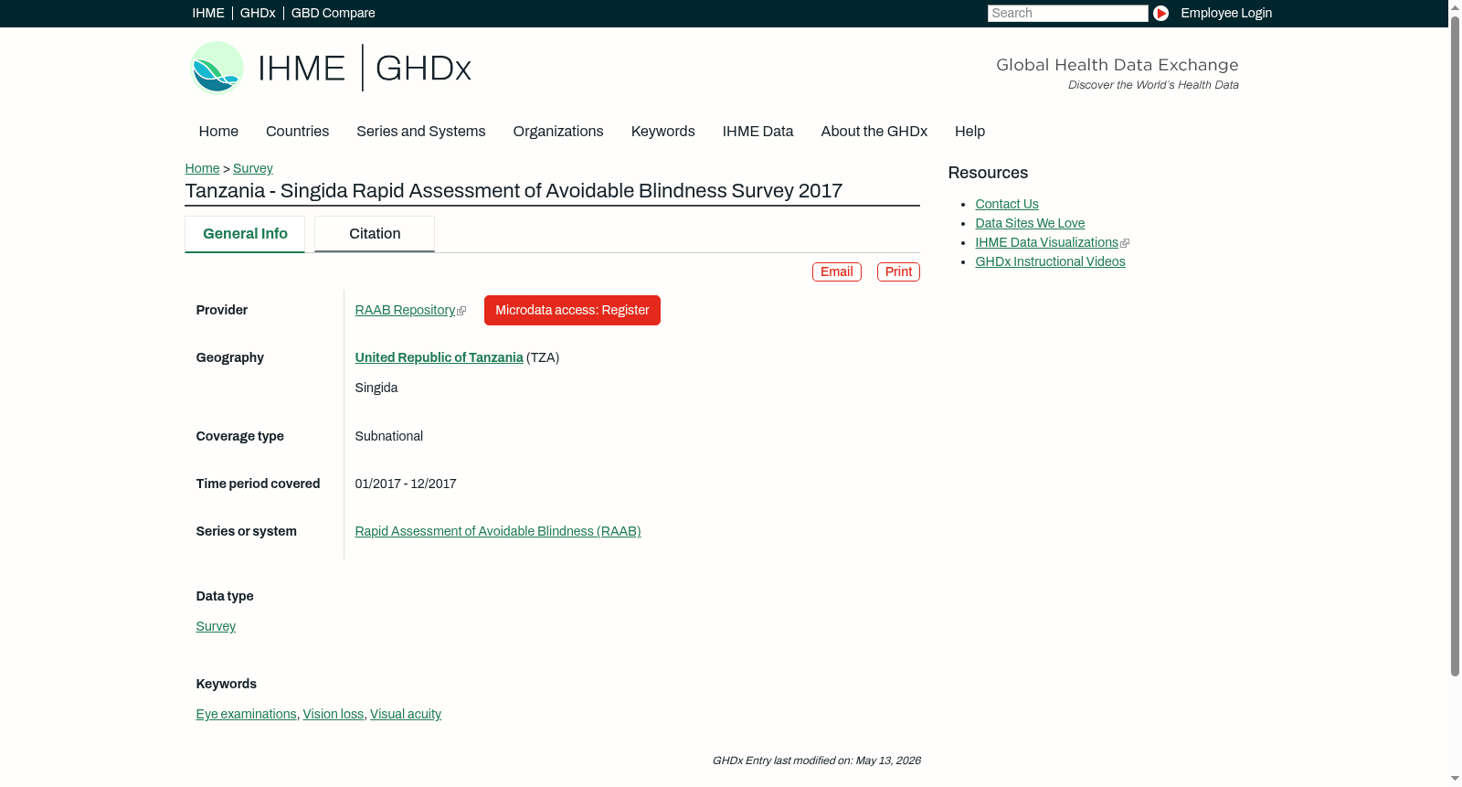Open About the GHDx menu item
Viewport: 1462px width, 787px height.
874,132
